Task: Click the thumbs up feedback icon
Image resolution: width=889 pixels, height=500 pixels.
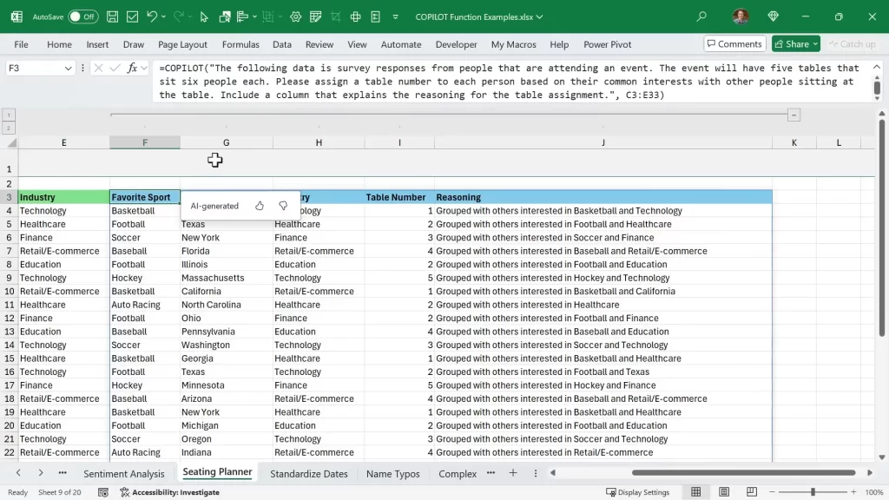Action: 260,206
